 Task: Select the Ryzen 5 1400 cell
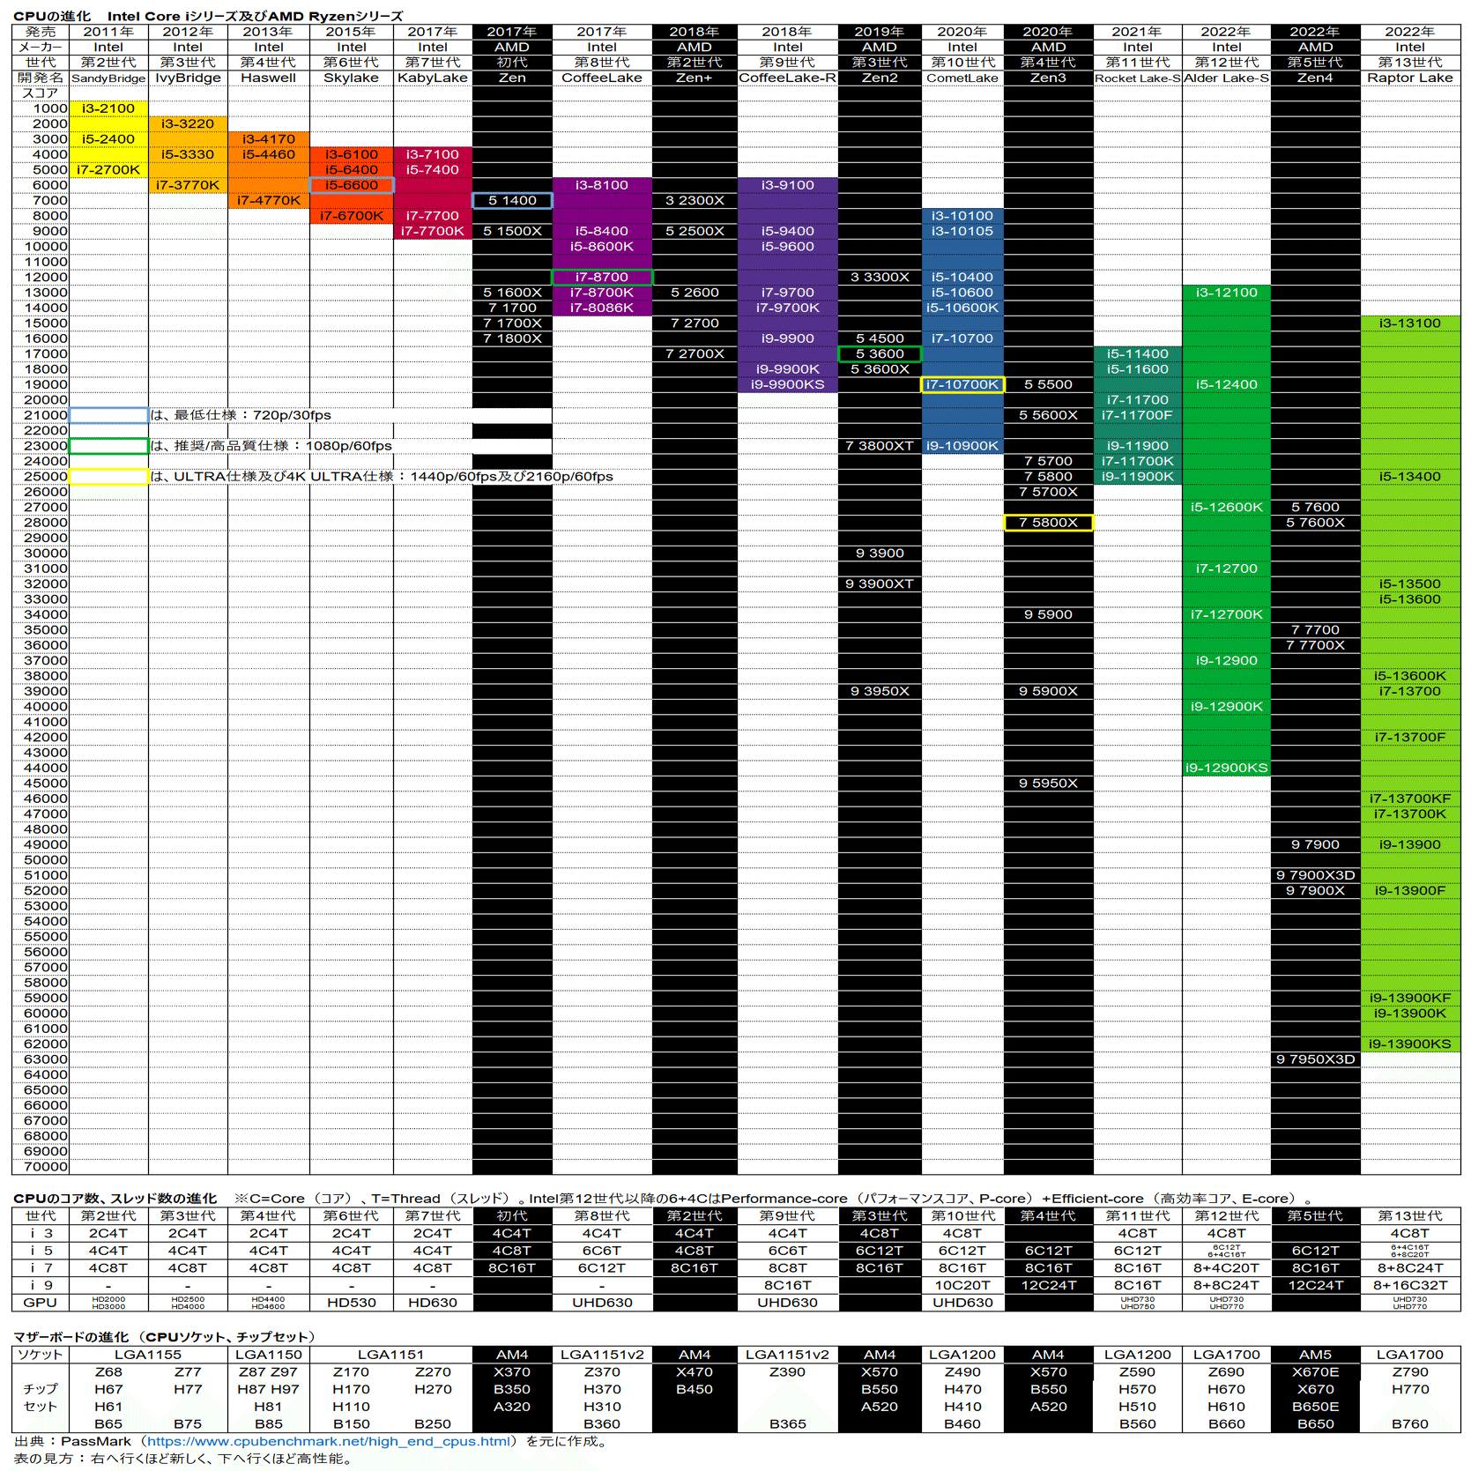512,200
